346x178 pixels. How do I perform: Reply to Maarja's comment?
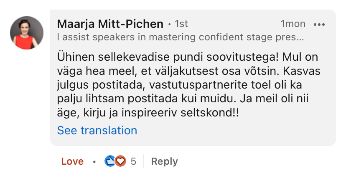(164, 161)
